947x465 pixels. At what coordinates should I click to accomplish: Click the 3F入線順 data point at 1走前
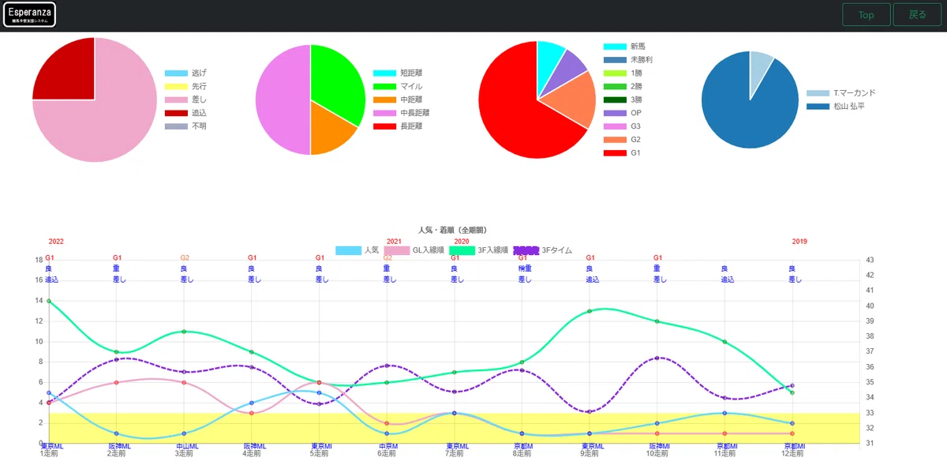(49, 301)
